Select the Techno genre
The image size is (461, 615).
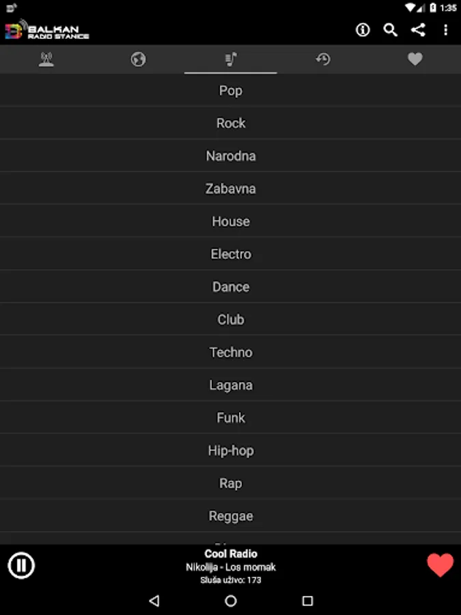coord(231,353)
